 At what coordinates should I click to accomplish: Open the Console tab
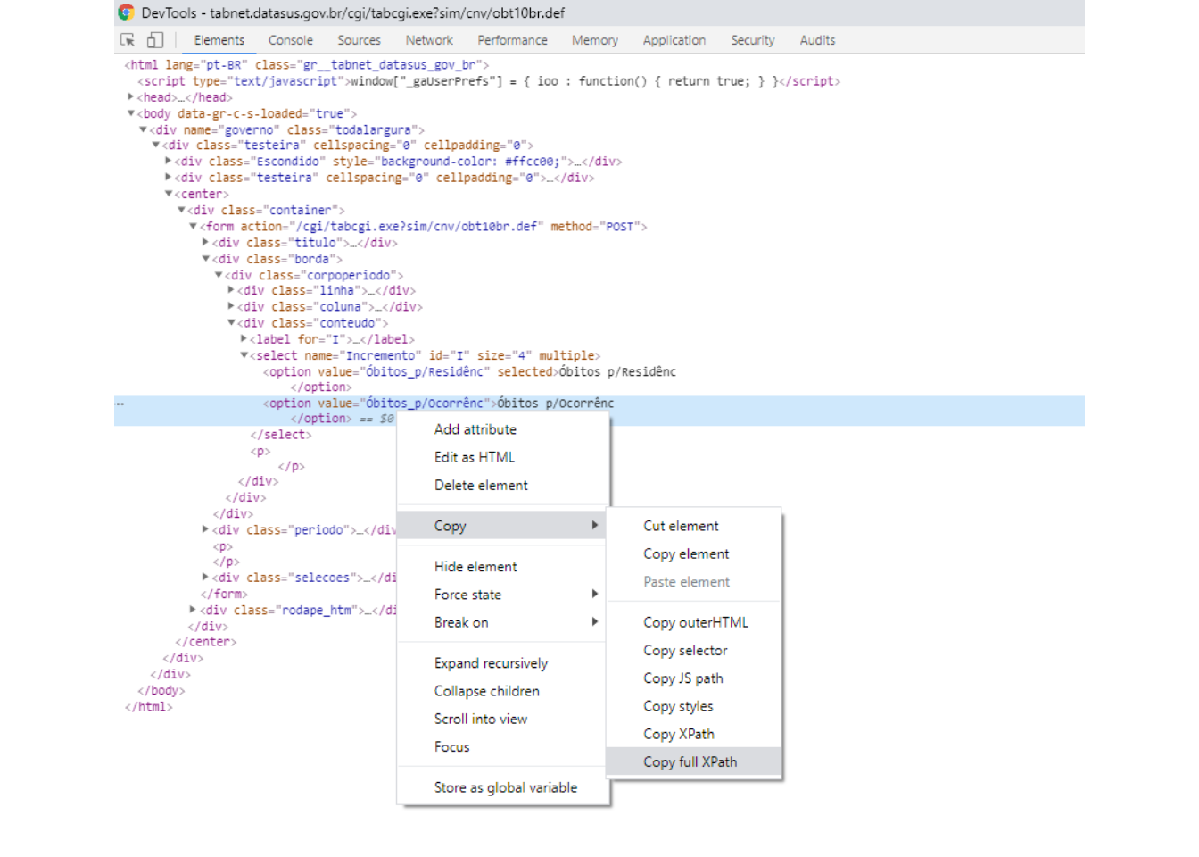coord(290,40)
